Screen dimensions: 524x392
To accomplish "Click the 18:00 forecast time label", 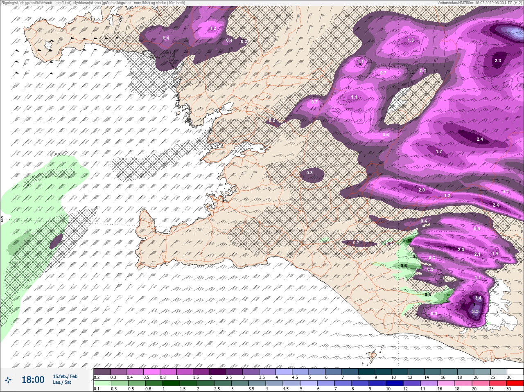I will pos(33,380).
